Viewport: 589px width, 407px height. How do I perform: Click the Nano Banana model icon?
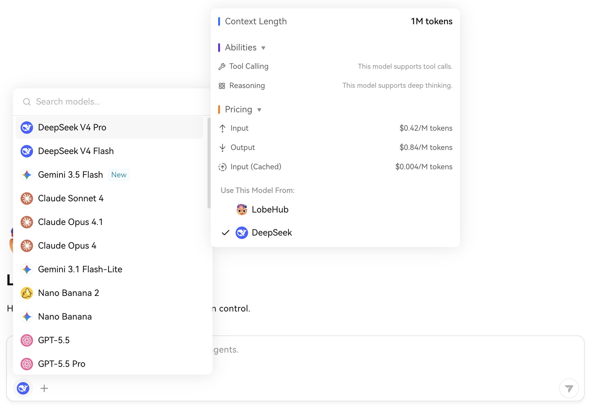tap(27, 317)
